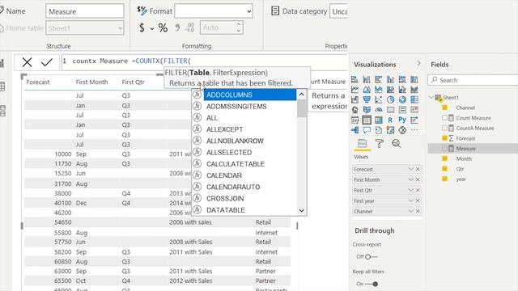Screen dimensions: 518x291
Task: Uncheck the Month field
Action: 444,158
